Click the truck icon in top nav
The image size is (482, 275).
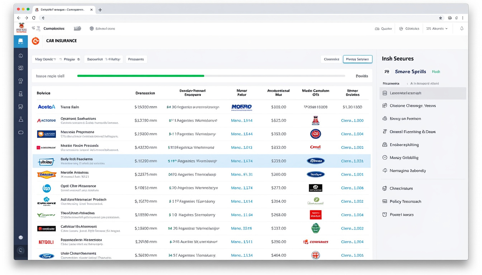pyautogui.click(x=77, y=28)
